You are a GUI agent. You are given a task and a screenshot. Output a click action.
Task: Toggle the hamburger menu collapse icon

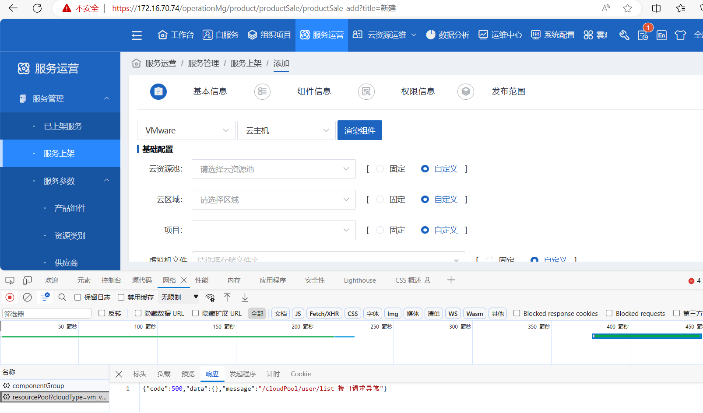coord(137,35)
